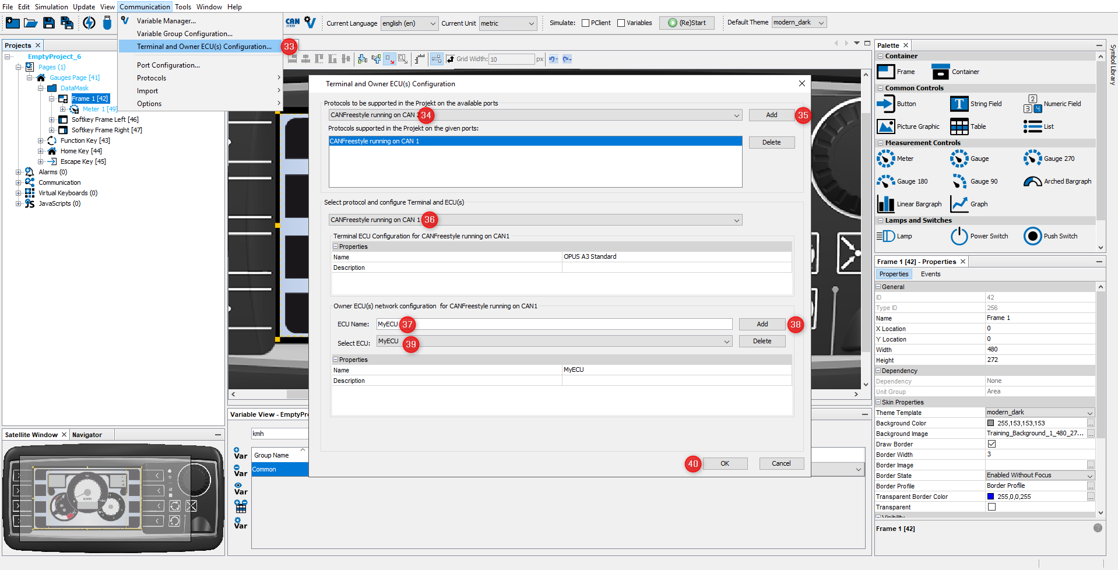Screen dimensions: 1118x570
Task: Click the Save project icon in toolbar
Action: click(x=49, y=23)
